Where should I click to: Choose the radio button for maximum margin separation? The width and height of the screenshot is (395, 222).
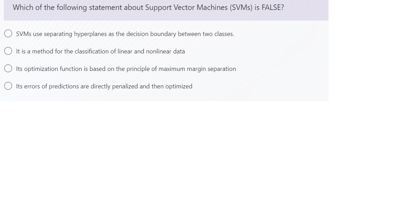pyautogui.click(x=8, y=69)
